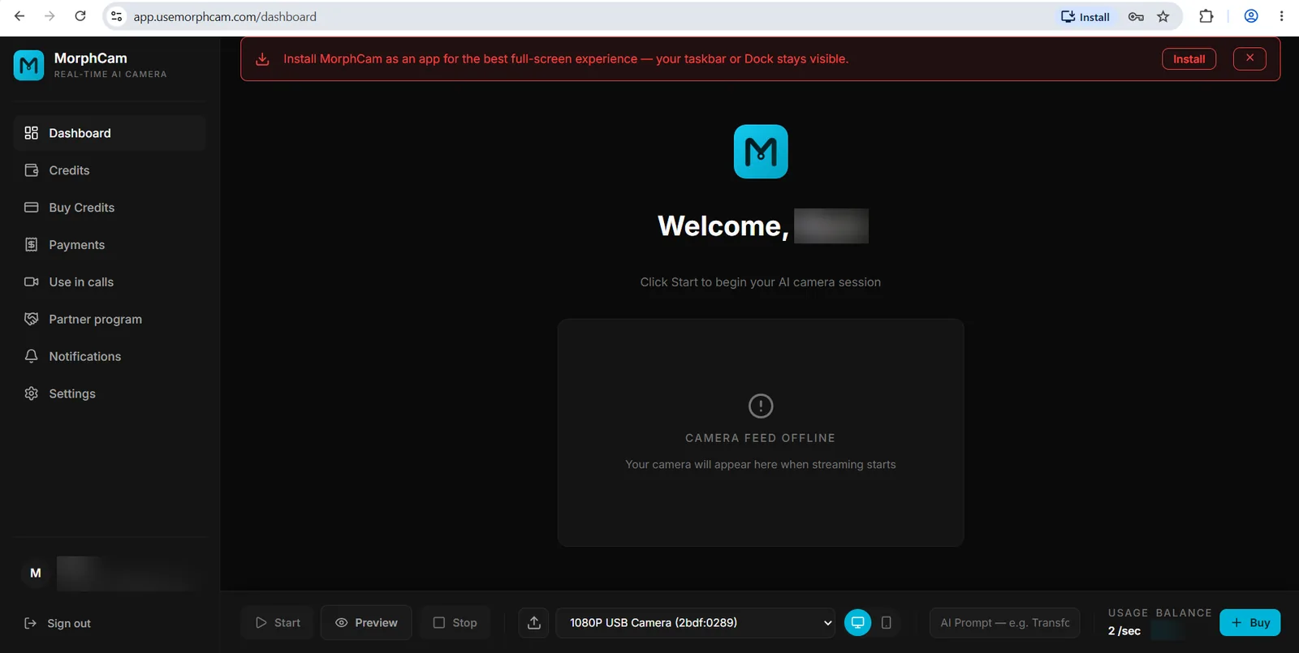Viewport: 1299px width, 653px height.
Task: Open the Chrome profile menu
Action: (1251, 16)
